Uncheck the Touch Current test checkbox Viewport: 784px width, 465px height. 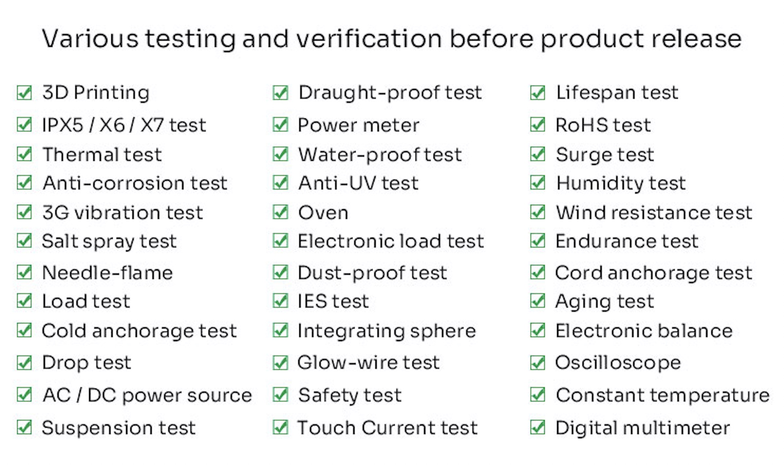[x=280, y=427]
